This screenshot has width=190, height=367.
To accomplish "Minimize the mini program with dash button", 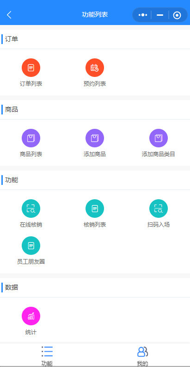I will click(160, 15).
